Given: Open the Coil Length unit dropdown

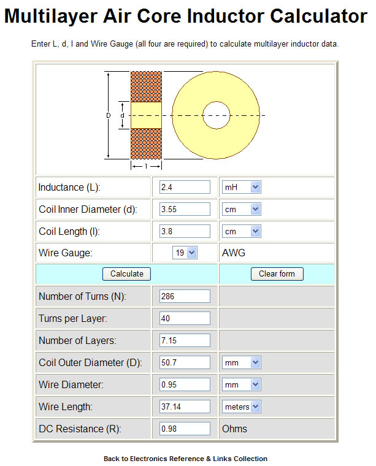Looking at the screenshot, I should click(241, 232).
